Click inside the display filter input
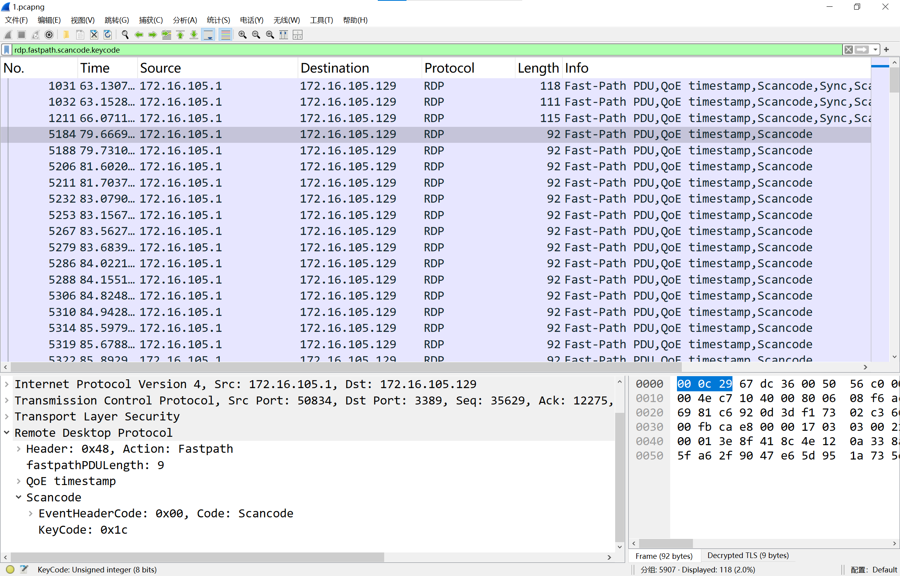Viewport: 900px width, 576px height. pos(427,50)
